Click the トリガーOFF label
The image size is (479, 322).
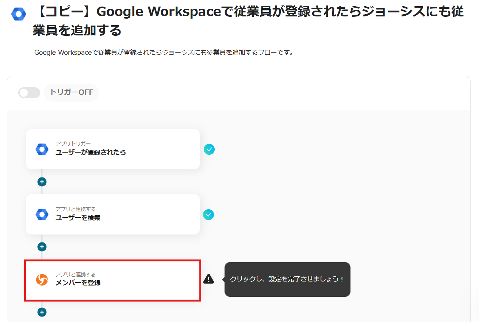pyautogui.click(x=72, y=93)
